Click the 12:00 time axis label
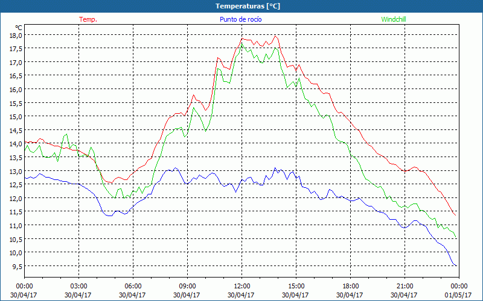 pyautogui.click(x=241, y=286)
